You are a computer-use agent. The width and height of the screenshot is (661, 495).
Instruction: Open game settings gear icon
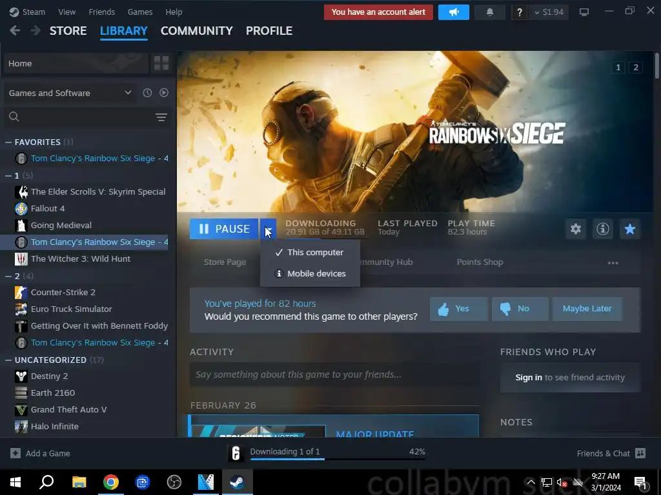[x=576, y=229]
